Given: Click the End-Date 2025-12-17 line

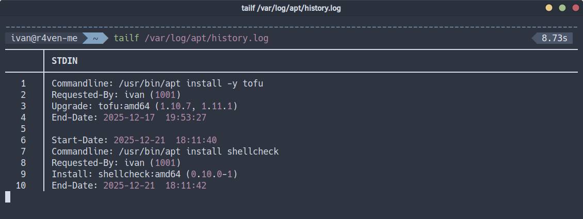Looking at the screenshot, I should 129,117.
